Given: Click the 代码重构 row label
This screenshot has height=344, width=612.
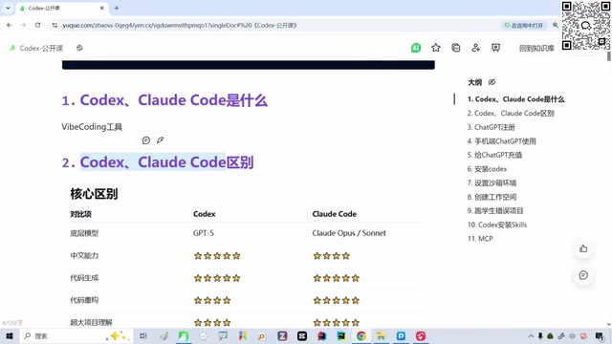Looking at the screenshot, I should coord(84,300).
